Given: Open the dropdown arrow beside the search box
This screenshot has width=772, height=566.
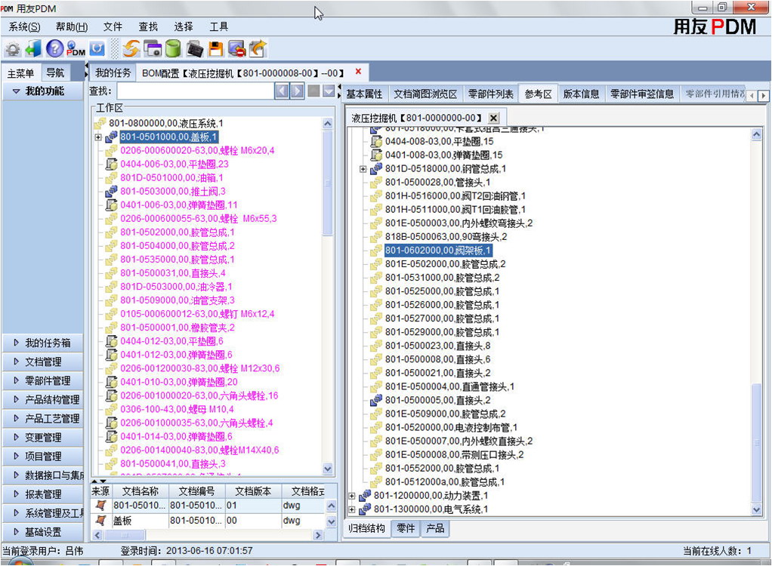Looking at the screenshot, I should [329, 91].
